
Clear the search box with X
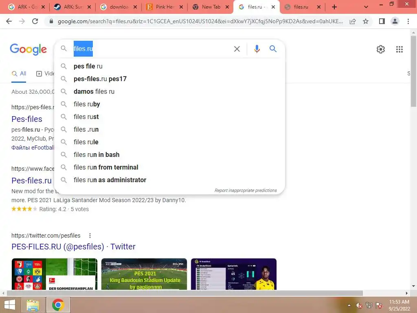(x=237, y=49)
